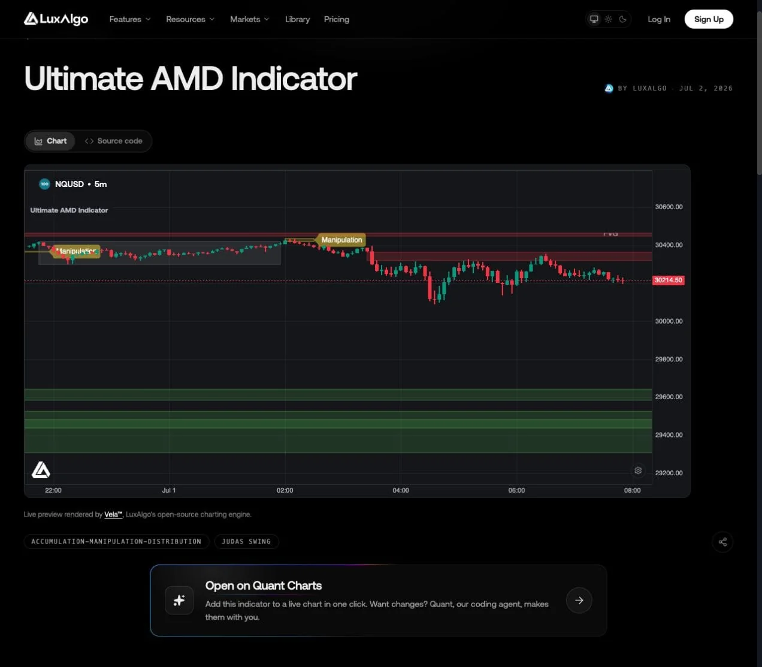Click the Jul 1 time axis label
Image resolution: width=762 pixels, height=667 pixels.
(169, 490)
